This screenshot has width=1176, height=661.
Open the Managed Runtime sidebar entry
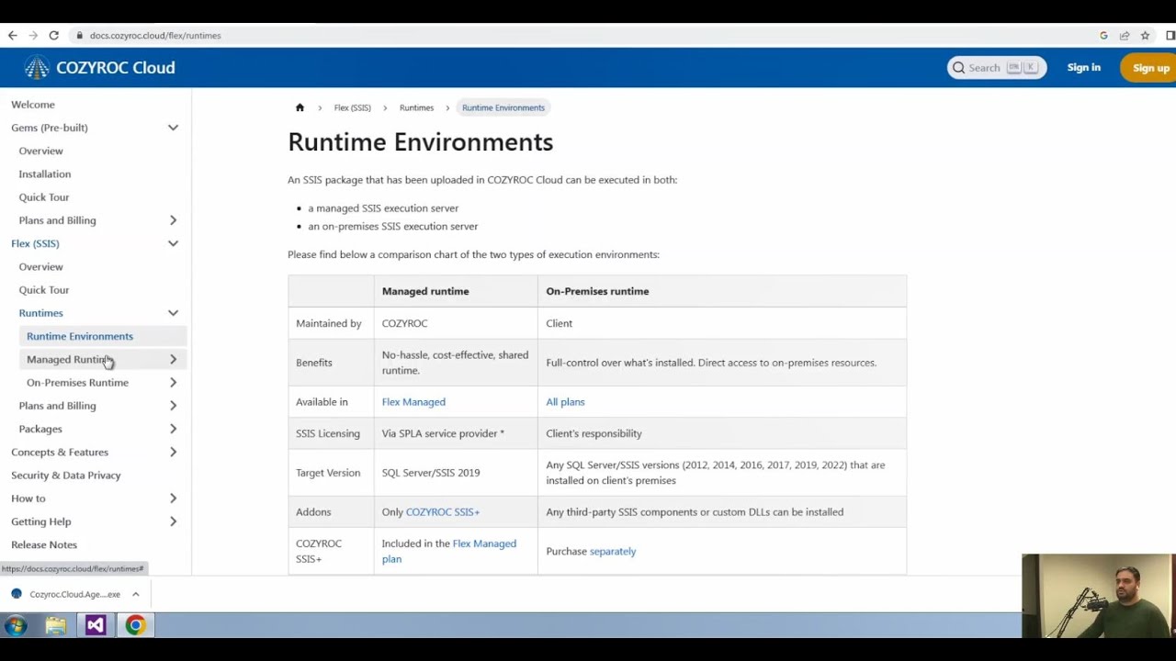pos(68,360)
